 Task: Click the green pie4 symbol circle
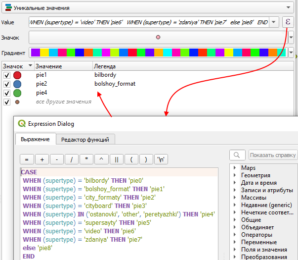(x=18, y=93)
